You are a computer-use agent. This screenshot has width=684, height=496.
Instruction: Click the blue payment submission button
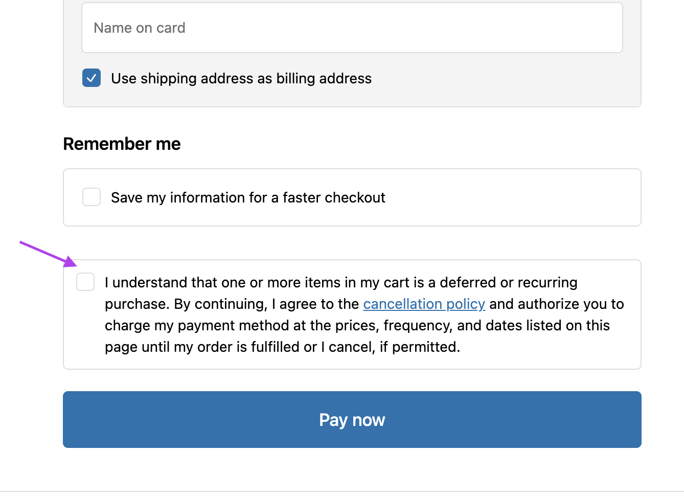coord(352,419)
